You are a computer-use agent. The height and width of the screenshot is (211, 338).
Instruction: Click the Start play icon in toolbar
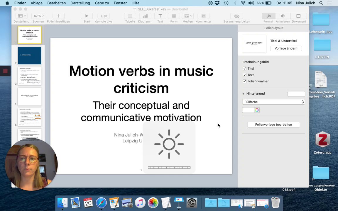click(x=87, y=16)
